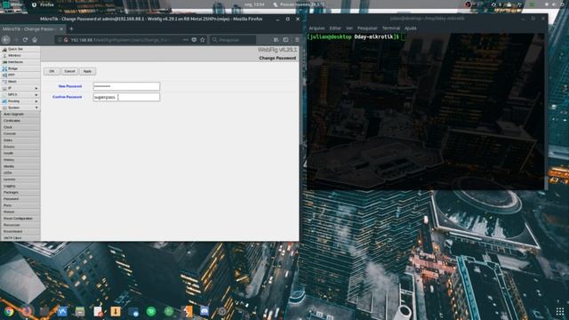Open Console under System
569x320 pixels.
(x=20, y=134)
